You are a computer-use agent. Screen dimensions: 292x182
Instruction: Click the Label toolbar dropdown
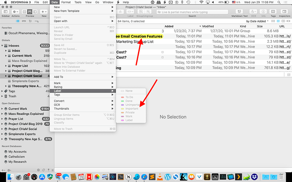tap(130, 11)
